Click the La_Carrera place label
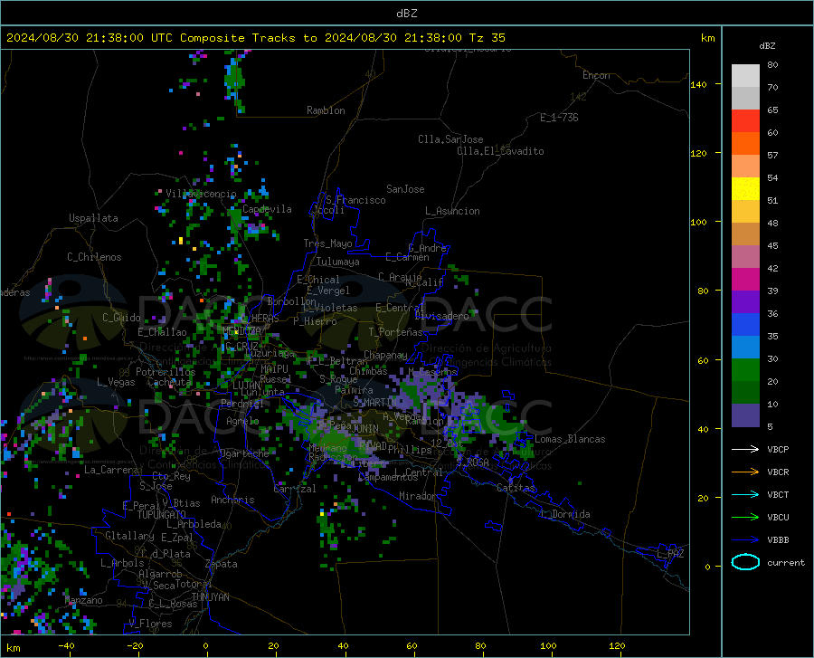This screenshot has width=814, height=658. click(111, 470)
